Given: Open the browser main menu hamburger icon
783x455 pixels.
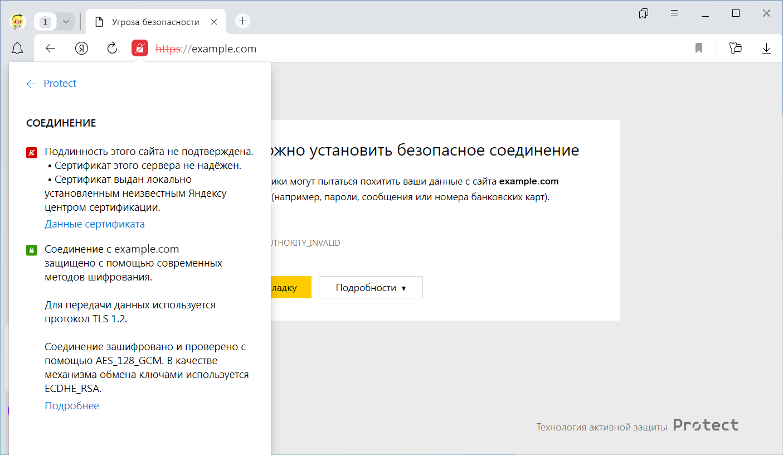Looking at the screenshot, I should [x=674, y=13].
